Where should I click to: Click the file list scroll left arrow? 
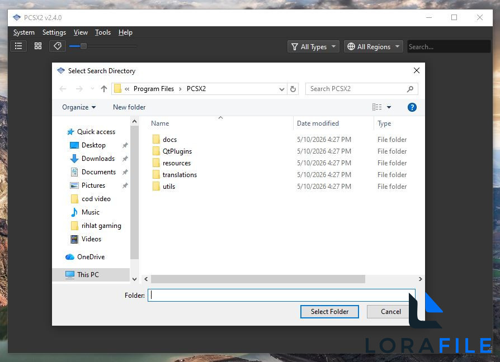pyautogui.click(x=146, y=279)
